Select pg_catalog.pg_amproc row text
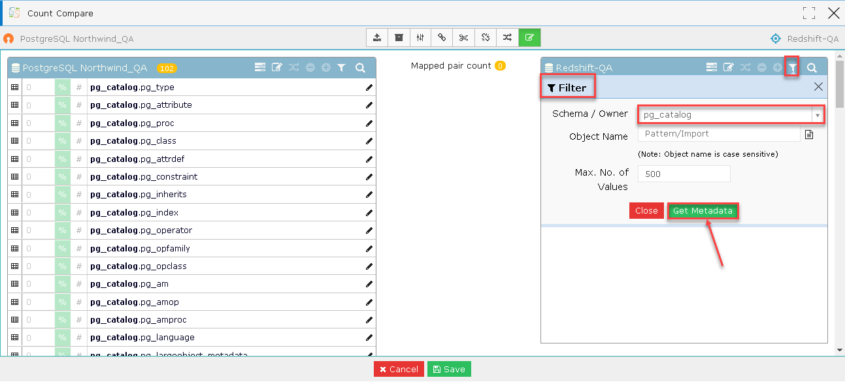The width and height of the screenshot is (845, 382). pos(138,319)
